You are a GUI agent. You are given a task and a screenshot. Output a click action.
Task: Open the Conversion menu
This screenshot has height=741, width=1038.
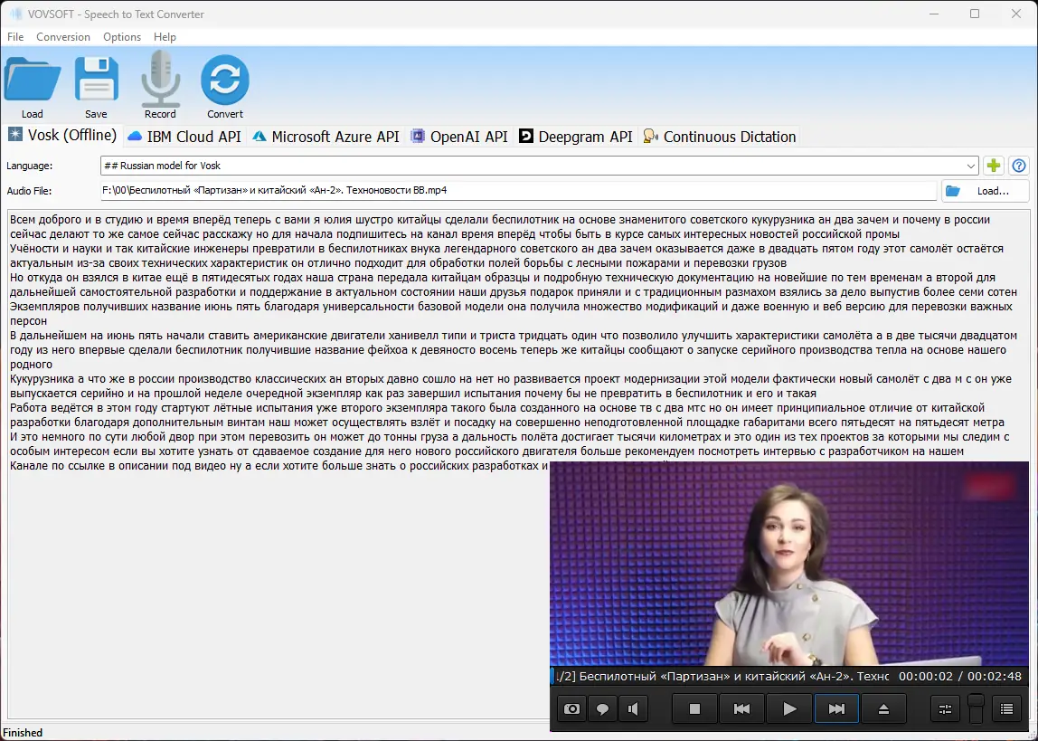[63, 37]
